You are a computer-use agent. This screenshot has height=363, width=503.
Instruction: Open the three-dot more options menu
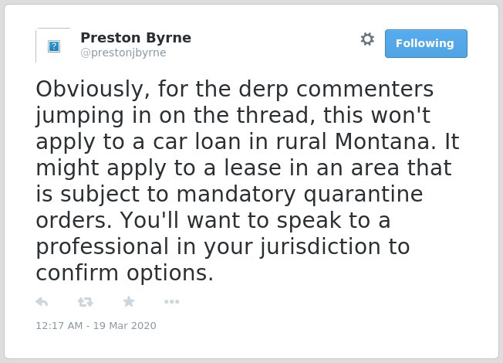coord(171,302)
